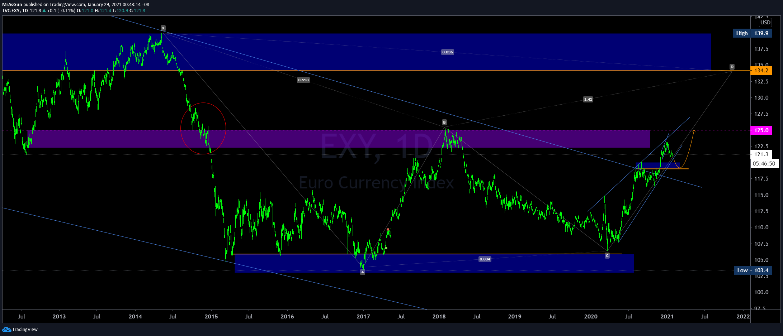Select the C point marker at the 2020 low
The height and width of the screenshot is (336, 783).
click(x=607, y=255)
